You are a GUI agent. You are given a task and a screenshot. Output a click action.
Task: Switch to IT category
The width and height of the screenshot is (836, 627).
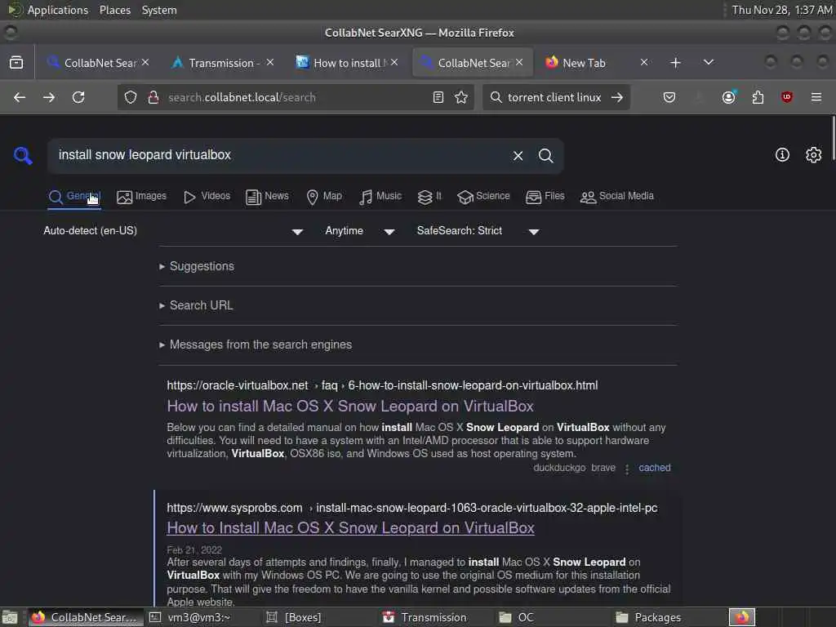(429, 196)
